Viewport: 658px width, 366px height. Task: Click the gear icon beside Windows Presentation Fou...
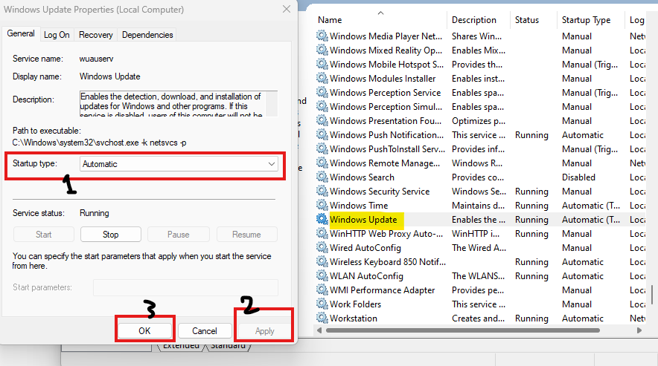322,120
